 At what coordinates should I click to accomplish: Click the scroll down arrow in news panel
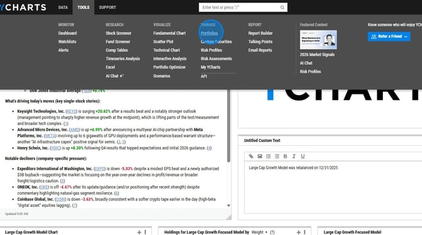pos(229,205)
